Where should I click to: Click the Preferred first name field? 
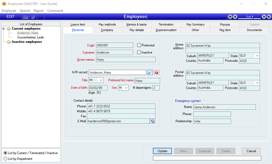pyautogui.click(x=147, y=80)
